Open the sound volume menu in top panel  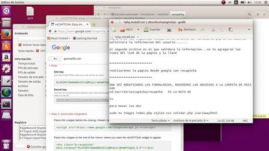[x=249, y=2]
